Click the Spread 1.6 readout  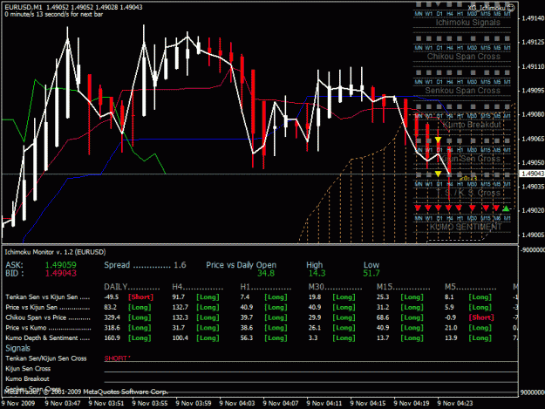tap(145, 265)
